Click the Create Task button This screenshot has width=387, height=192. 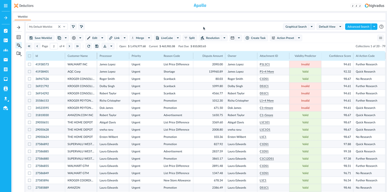click(256, 38)
